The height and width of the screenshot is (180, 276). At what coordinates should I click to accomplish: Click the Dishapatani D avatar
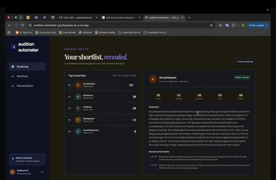[x=78, y=120]
